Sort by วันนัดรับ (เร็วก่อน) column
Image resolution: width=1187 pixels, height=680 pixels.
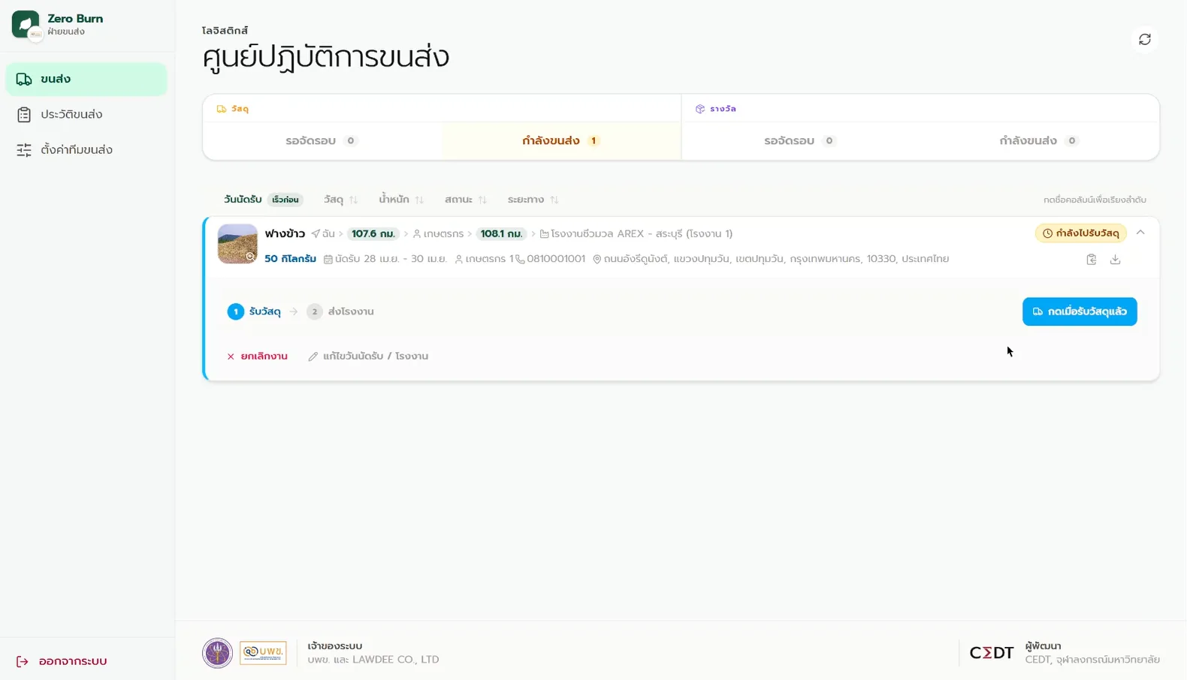coord(263,200)
